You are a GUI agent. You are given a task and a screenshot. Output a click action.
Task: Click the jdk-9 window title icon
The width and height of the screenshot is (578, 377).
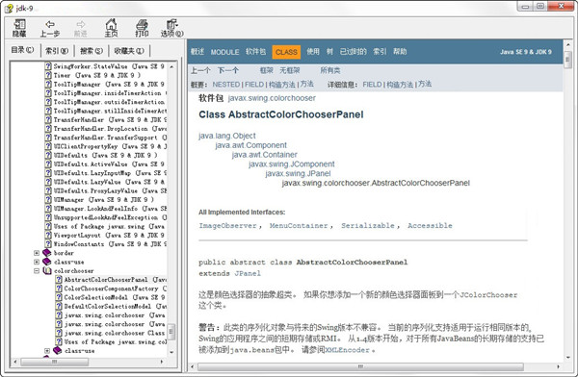coord(9,8)
